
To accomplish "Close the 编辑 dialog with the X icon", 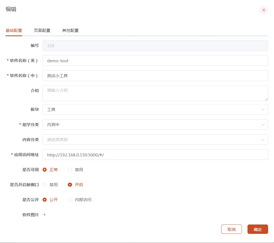I will click(x=264, y=10).
